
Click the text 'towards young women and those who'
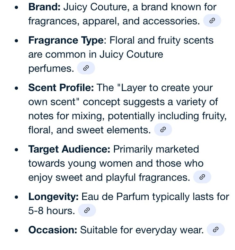click(x=116, y=163)
